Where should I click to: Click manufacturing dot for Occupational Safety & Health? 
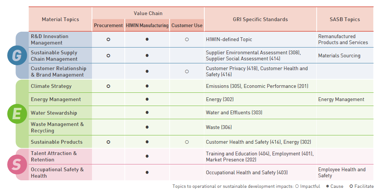(147, 172)
